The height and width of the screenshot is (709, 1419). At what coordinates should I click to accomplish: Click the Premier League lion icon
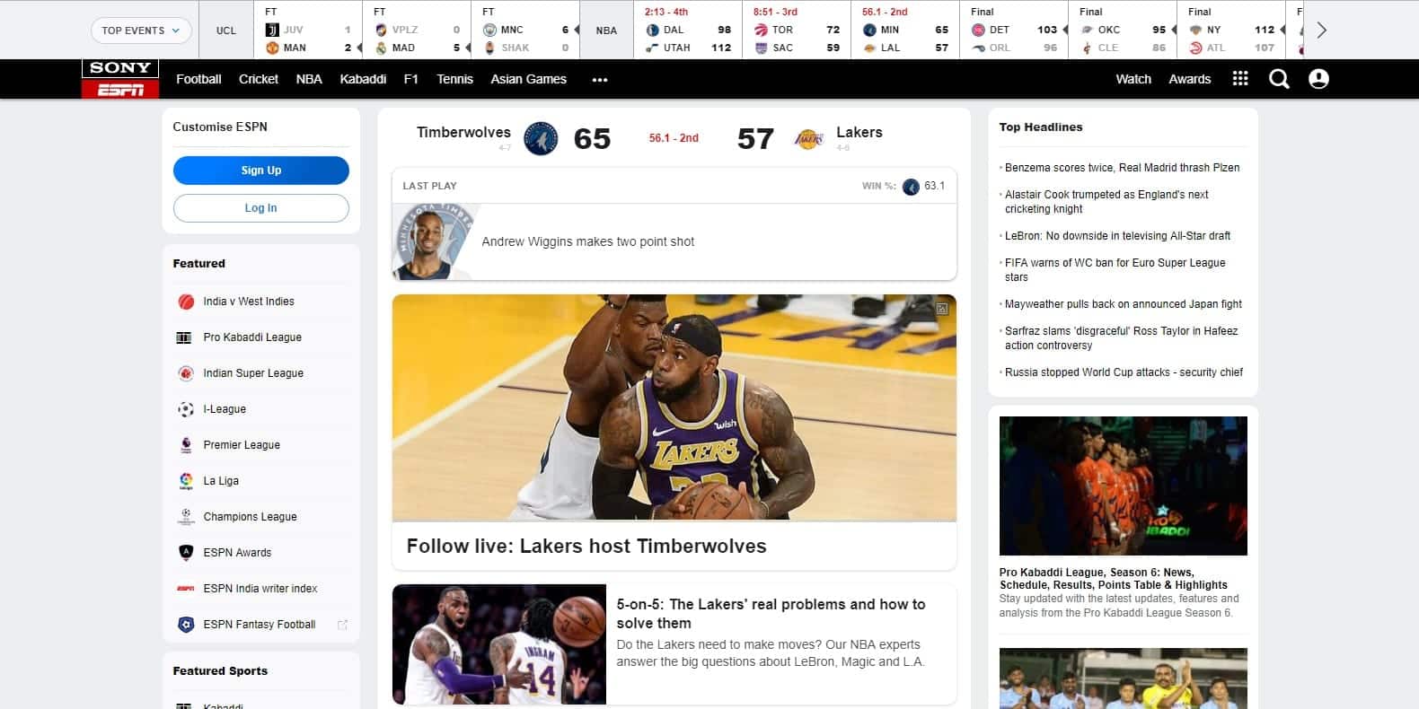click(x=186, y=445)
